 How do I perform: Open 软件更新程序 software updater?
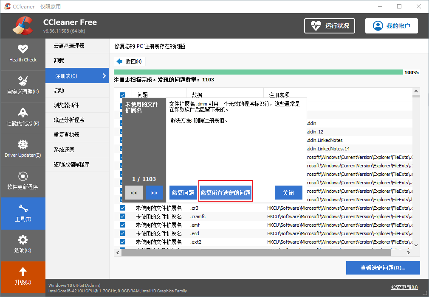coord(23,182)
